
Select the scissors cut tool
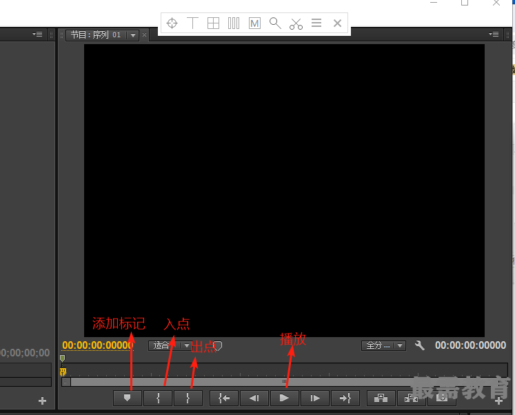[296, 23]
